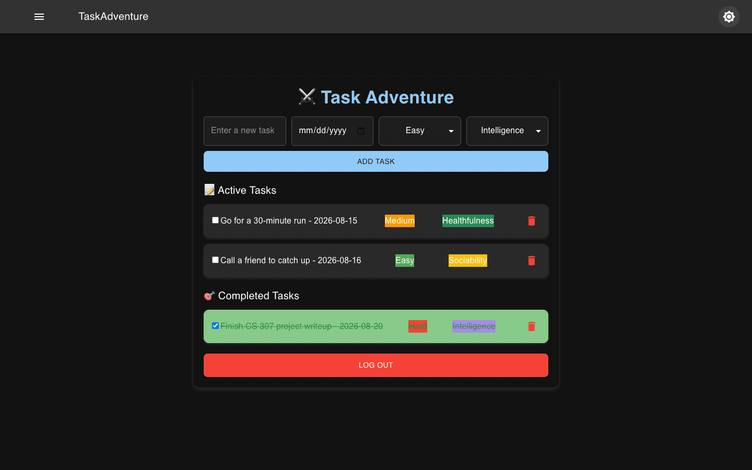
Task: Click the orange Medium difficulty tag
Action: point(399,221)
